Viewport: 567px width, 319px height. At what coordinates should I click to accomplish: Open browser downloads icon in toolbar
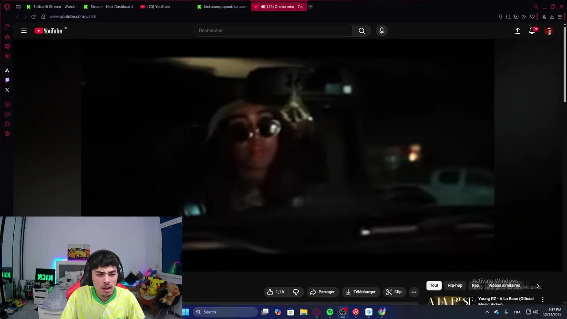551,17
